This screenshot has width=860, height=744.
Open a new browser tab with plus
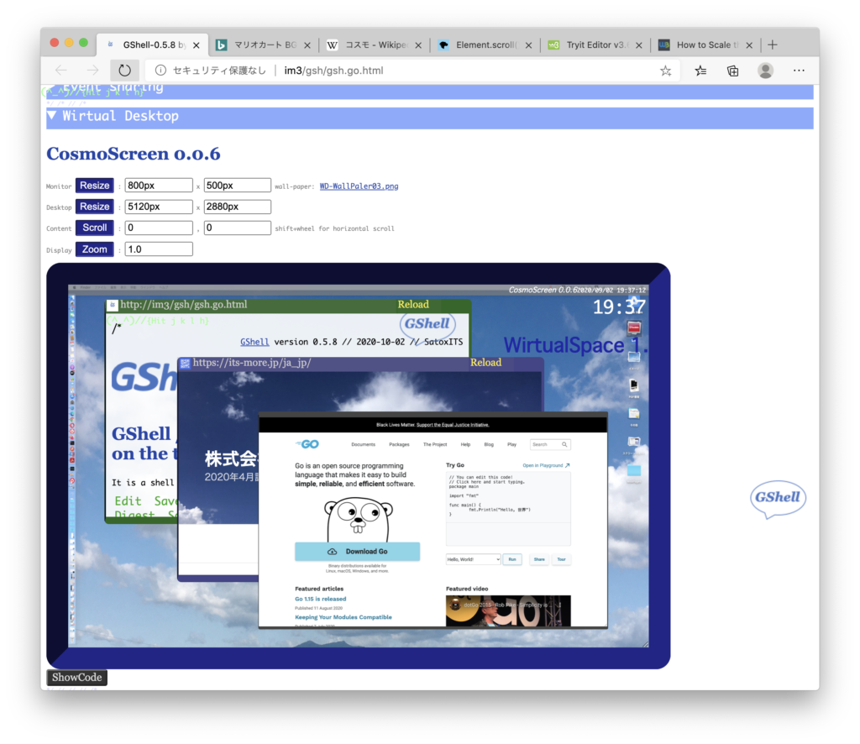click(x=773, y=45)
